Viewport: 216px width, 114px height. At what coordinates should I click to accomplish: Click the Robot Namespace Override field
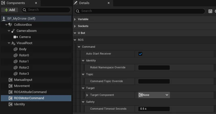[154, 68]
